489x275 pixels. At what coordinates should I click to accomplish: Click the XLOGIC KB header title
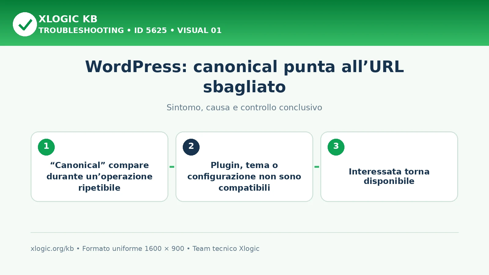click(x=68, y=19)
